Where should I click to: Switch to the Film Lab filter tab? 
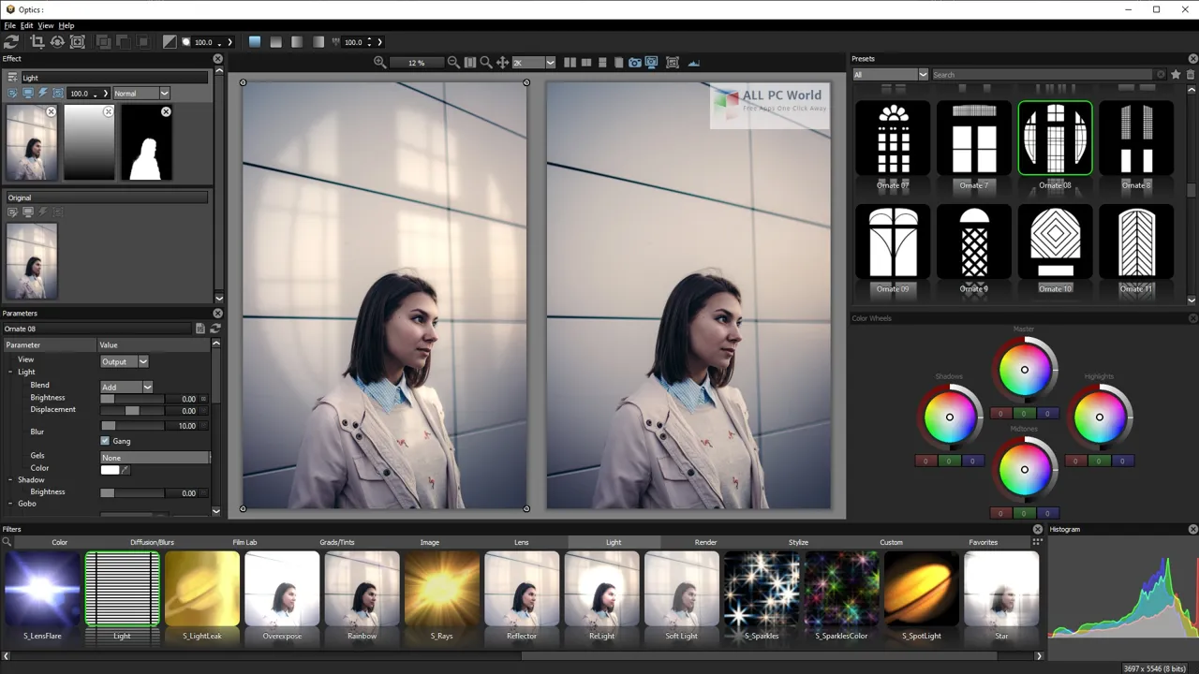(244, 542)
